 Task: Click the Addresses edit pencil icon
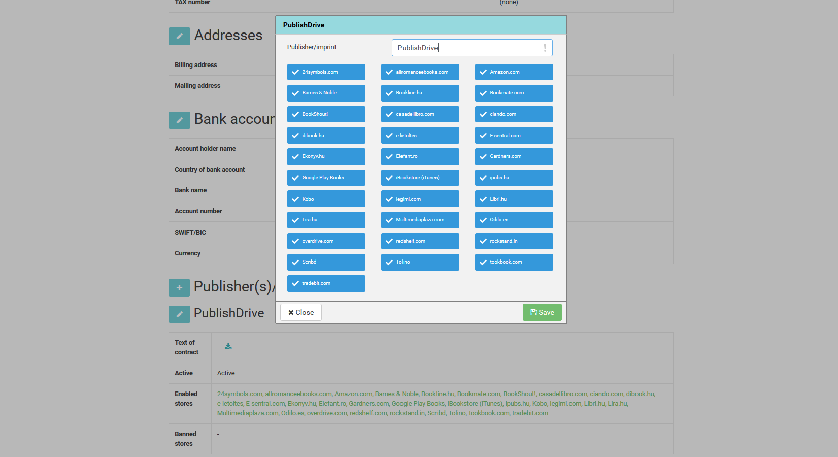[179, 36]
